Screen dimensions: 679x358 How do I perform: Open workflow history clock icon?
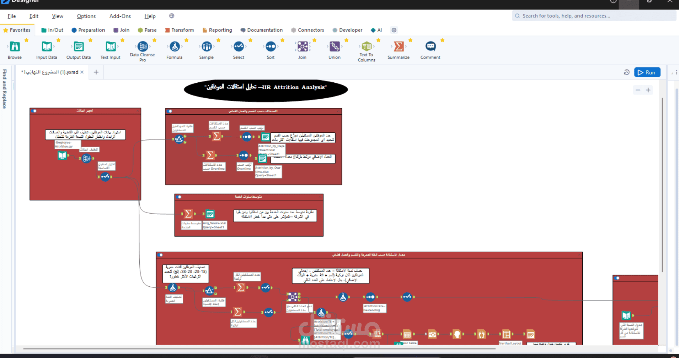627,72
